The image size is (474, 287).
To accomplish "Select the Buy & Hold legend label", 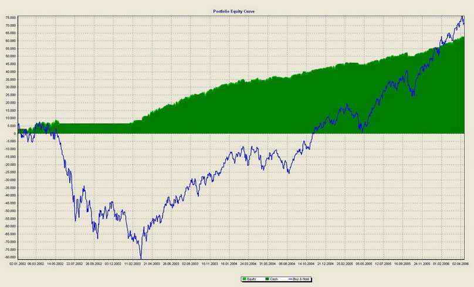I will [x=301, y=279].
